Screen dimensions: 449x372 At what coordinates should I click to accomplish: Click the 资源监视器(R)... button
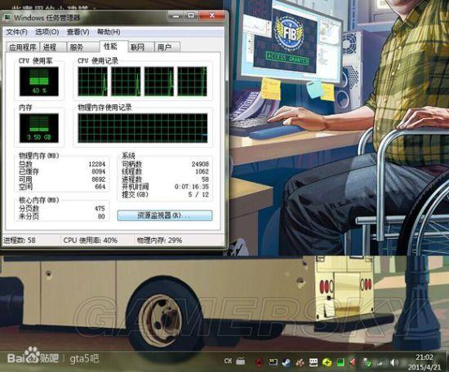coord(165,215)
